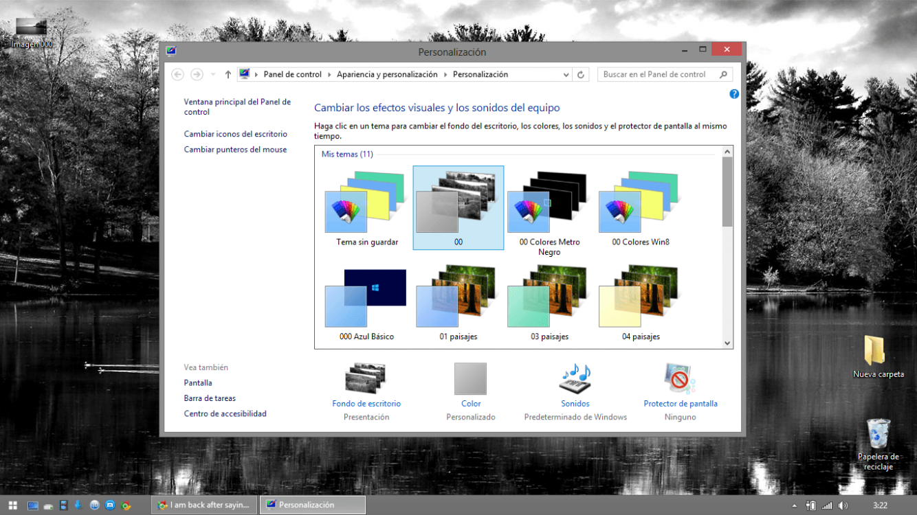Screen dimensions: 917x515
Task: Select the Nueva carpeta desktop folder
Action: tap(874, 351)
